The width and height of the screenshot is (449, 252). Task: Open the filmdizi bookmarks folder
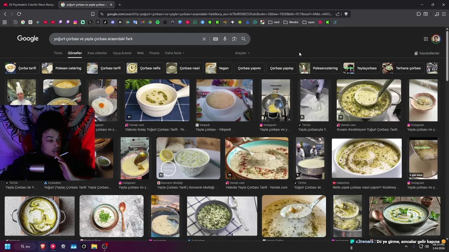coord(291,22)
